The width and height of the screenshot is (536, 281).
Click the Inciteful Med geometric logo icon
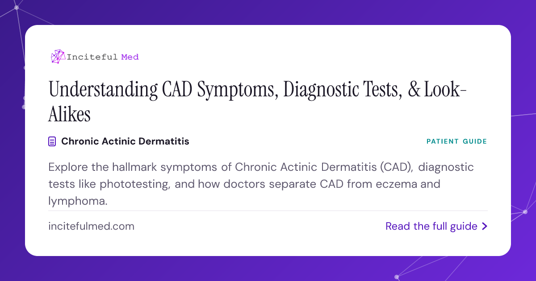tap(58, 57)
